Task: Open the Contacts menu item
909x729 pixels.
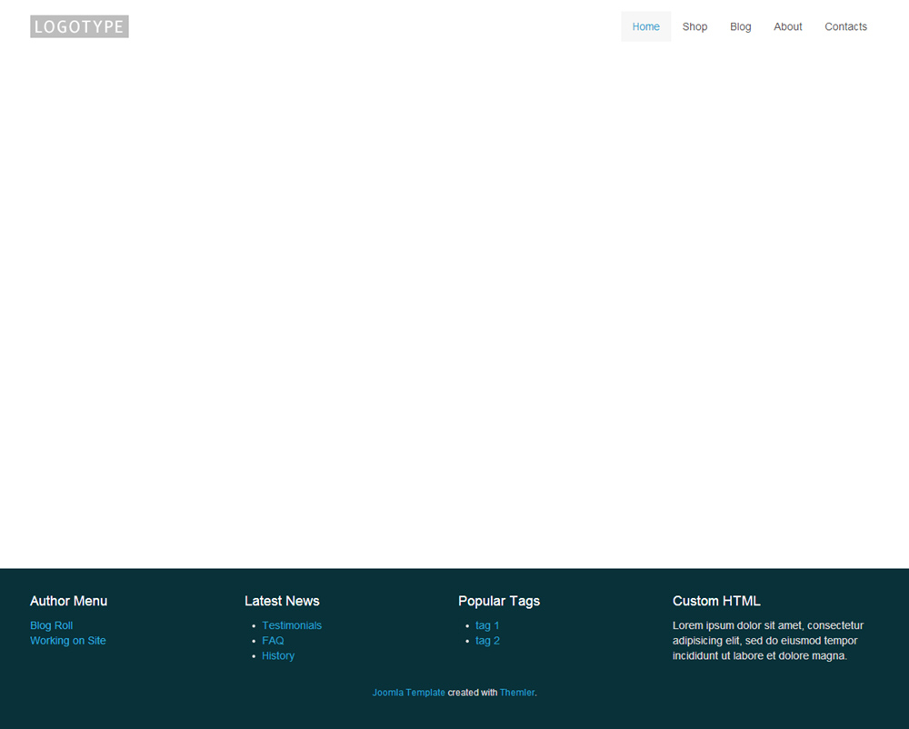Action: coord(845,26)
